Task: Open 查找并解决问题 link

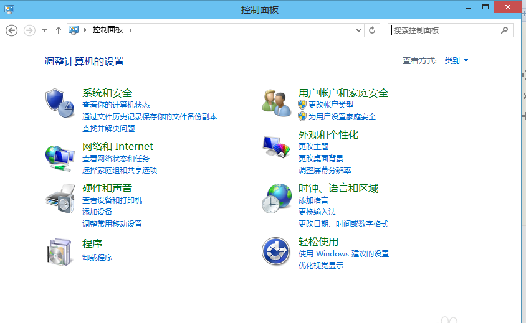Action: point(108,129)
